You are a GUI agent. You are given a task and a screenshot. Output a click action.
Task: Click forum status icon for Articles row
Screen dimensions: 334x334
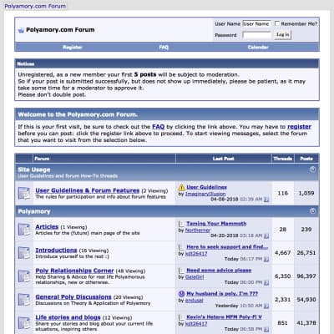[24, 230]
